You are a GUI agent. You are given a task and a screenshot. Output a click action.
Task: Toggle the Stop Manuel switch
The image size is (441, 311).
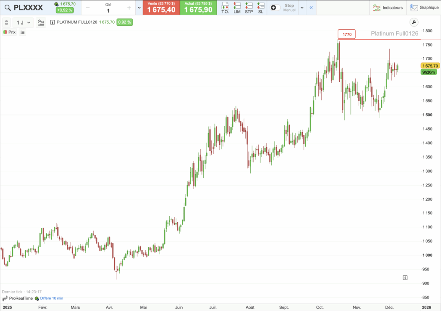click(x=275, y=8)
